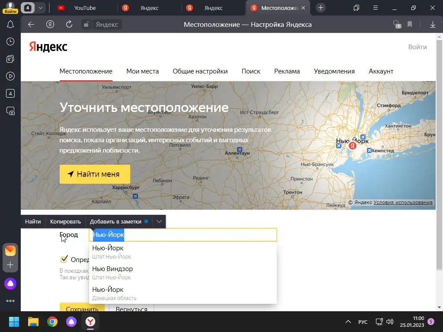Open new tab with plus button

pyautogui.click(x=321, y=8)
